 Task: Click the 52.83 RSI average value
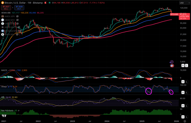pos(15,97)
